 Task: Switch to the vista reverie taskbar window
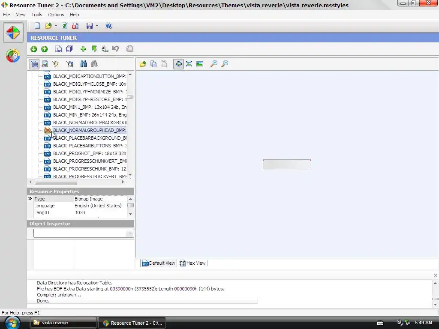pyautogui.click(x=63, y=323)
